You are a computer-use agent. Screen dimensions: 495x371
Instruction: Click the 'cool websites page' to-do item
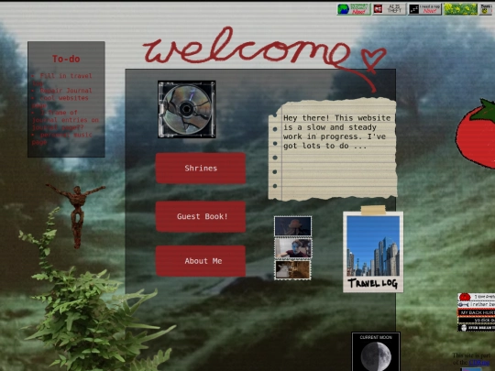pyautogui.click(x=60, y=102)
